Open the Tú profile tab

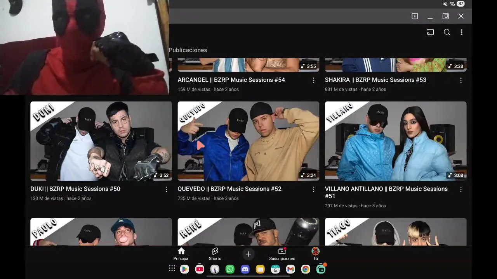[316, 254]
